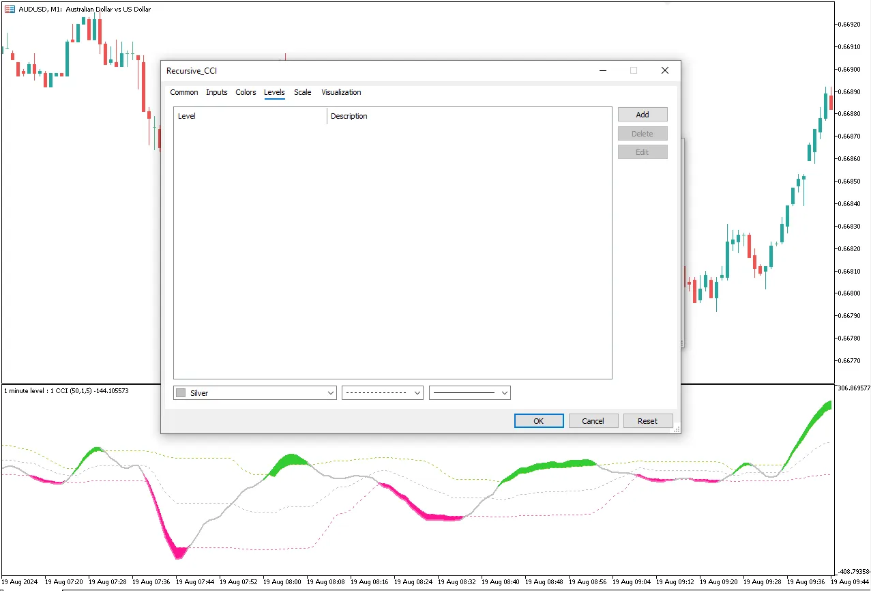Click the Level column header

[250, 116]
